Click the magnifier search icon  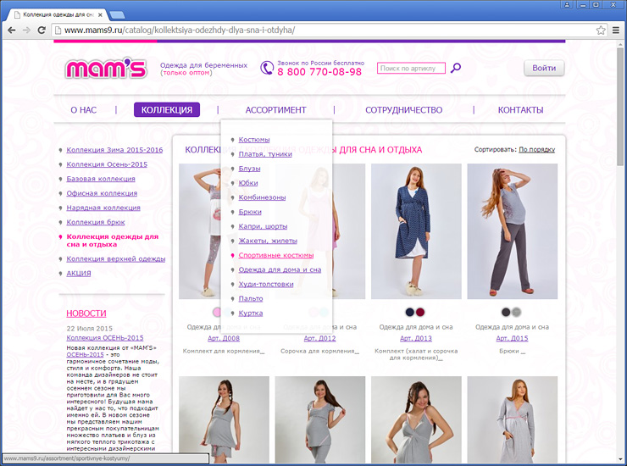coord(456,69)
